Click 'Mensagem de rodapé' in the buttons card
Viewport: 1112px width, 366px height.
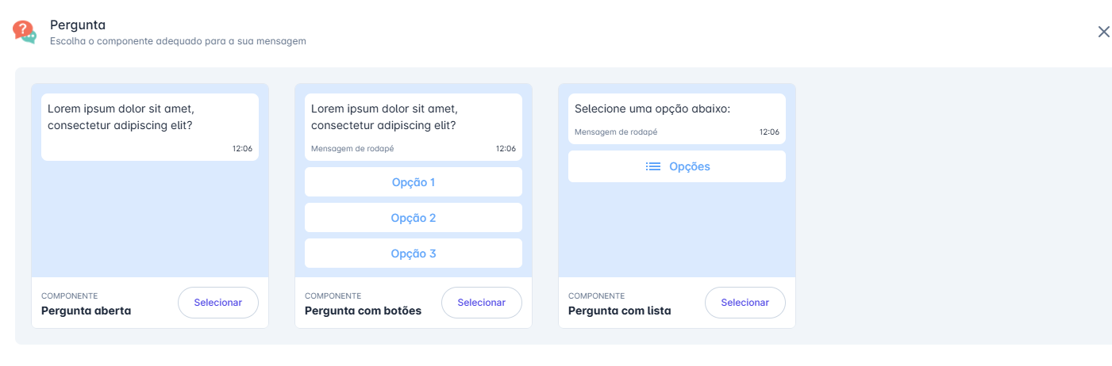click(352, 148)
